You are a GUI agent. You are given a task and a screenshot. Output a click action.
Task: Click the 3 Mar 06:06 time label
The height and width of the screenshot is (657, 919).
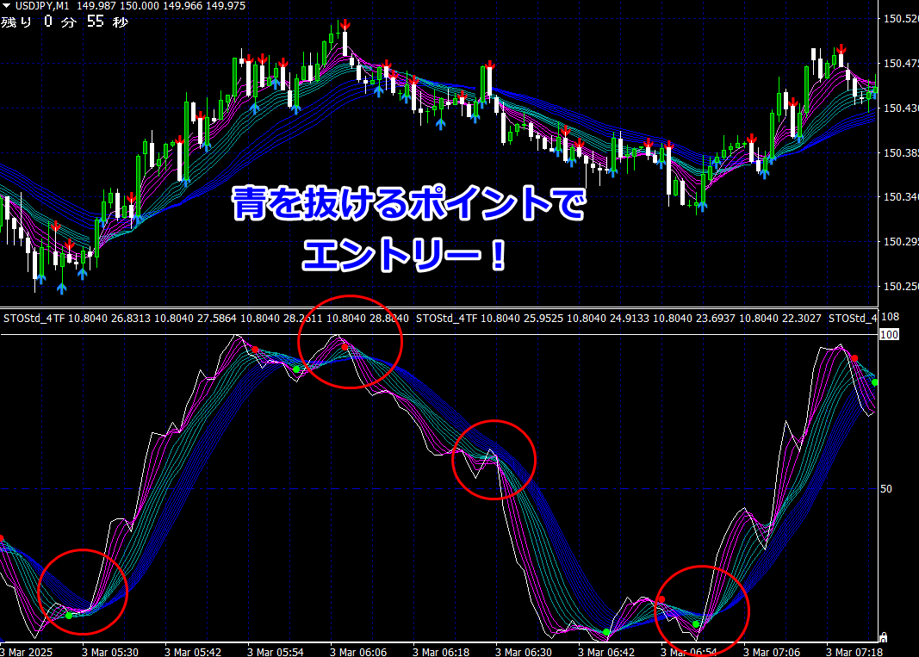(x=358, y=652)
